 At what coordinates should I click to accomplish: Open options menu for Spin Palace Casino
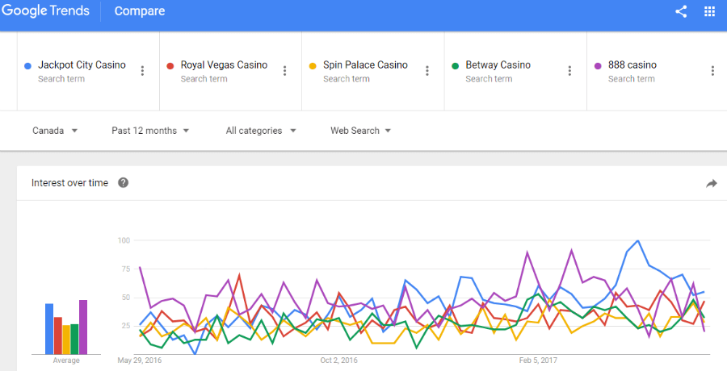click(427, 71)
